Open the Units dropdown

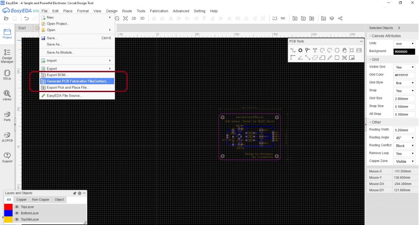coord(404,43)
